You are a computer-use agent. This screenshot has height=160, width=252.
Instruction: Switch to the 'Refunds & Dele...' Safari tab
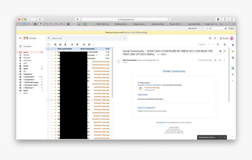(158, 24)
